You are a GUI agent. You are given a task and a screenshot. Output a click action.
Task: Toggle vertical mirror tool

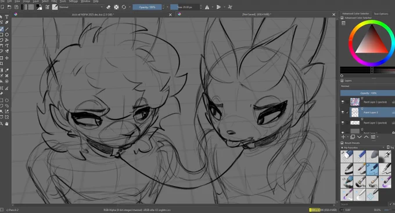[218, 7]
